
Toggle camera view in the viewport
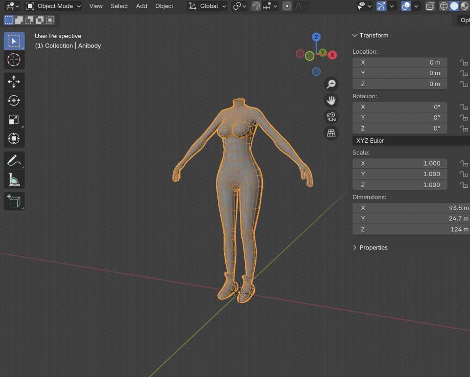(x=331, y=117)
